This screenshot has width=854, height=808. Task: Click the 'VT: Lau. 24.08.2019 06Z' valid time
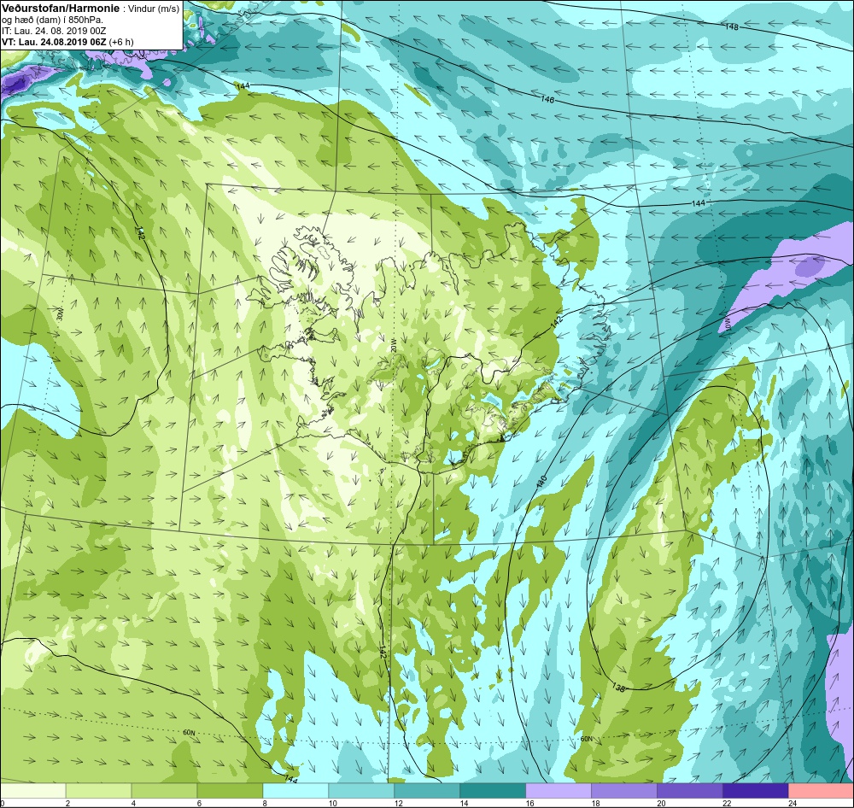click(x=54, y=41)
